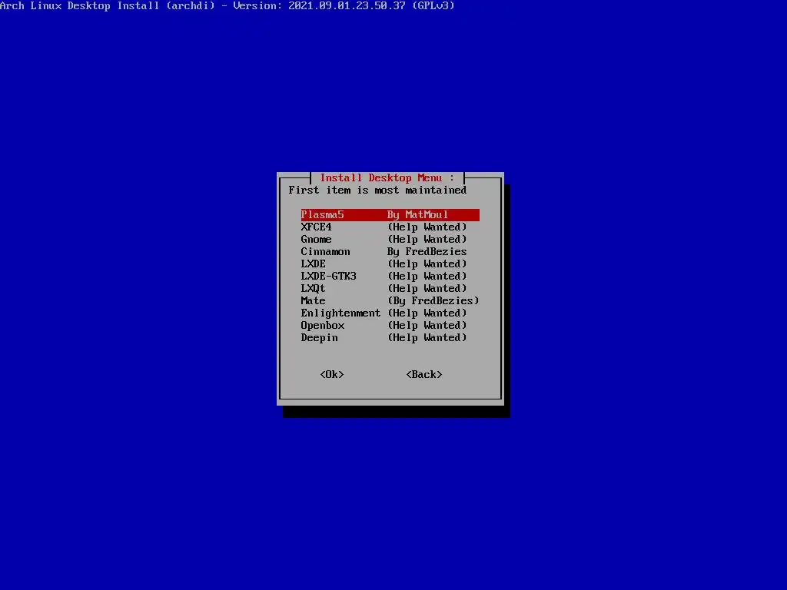Pick Cinnamon by FredBezies
Screen dimensions: 787x590
tap(390, 252)
